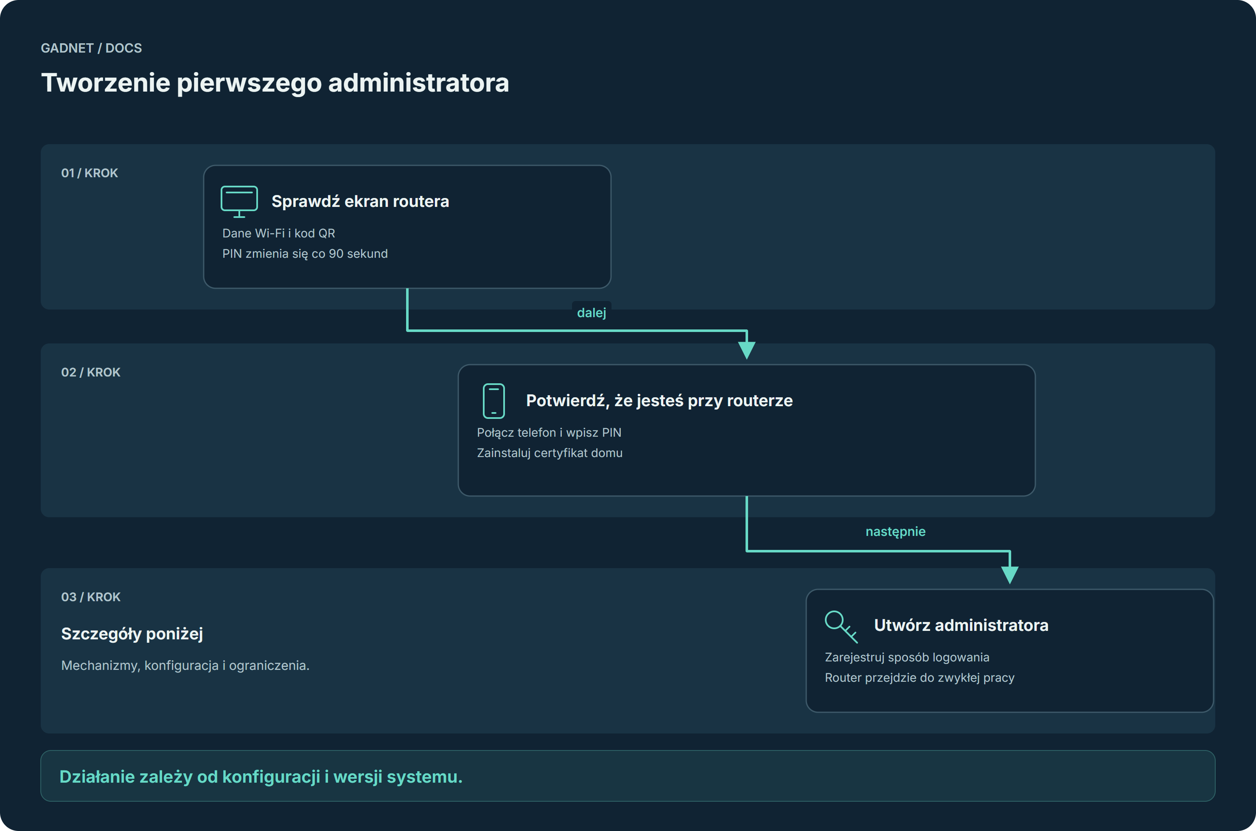The width and height of the screenshot is (1256, 831).
Task: Click the następnie connector label
Action: [x=895, y=532]
